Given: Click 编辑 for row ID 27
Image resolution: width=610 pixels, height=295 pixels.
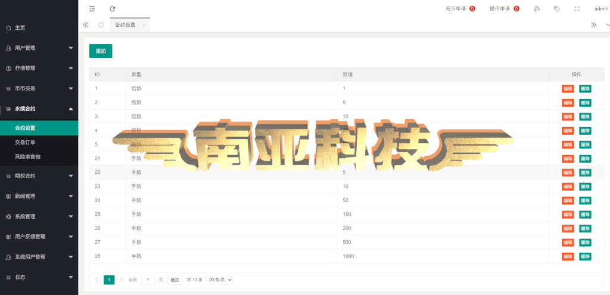Looking at the screenshot, I should [568, 243].
